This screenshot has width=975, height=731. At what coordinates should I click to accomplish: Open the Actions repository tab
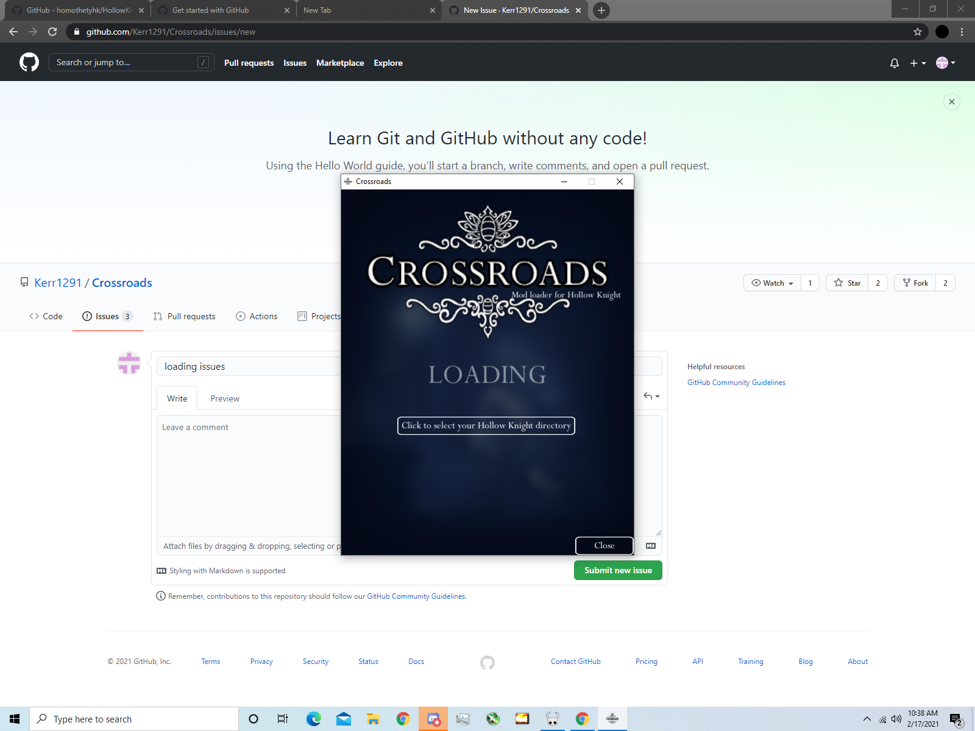[257, 316]
